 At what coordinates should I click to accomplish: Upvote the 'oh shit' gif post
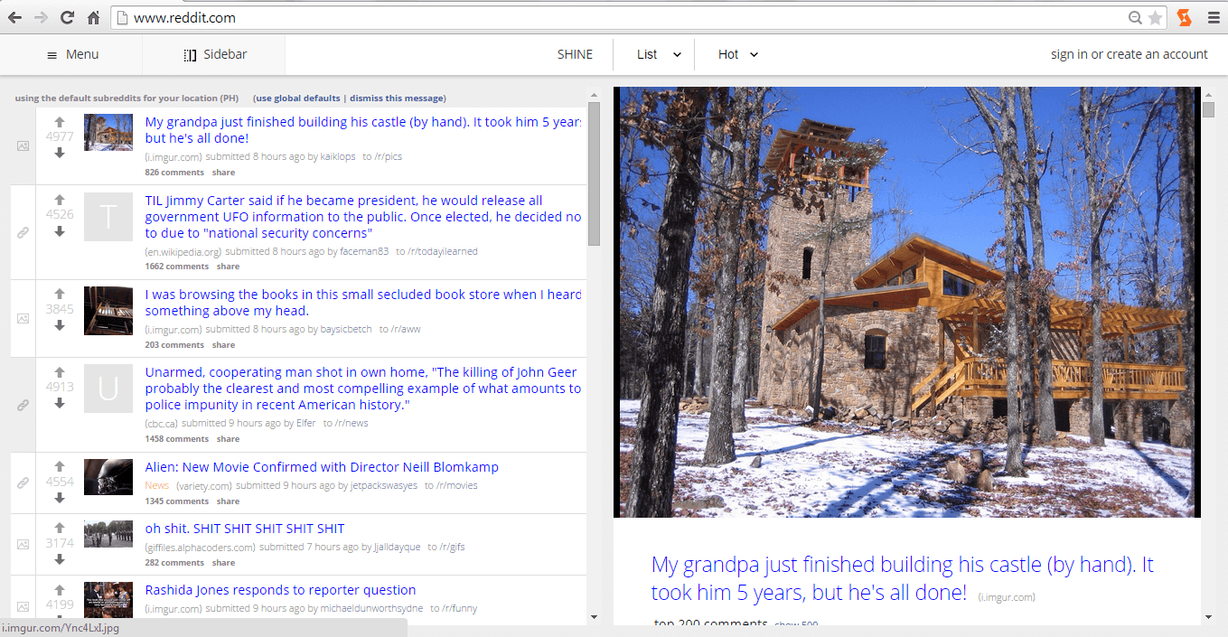[x=60, y=528]
